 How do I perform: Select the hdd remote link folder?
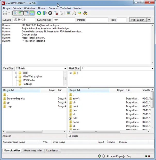click(75, 118)
